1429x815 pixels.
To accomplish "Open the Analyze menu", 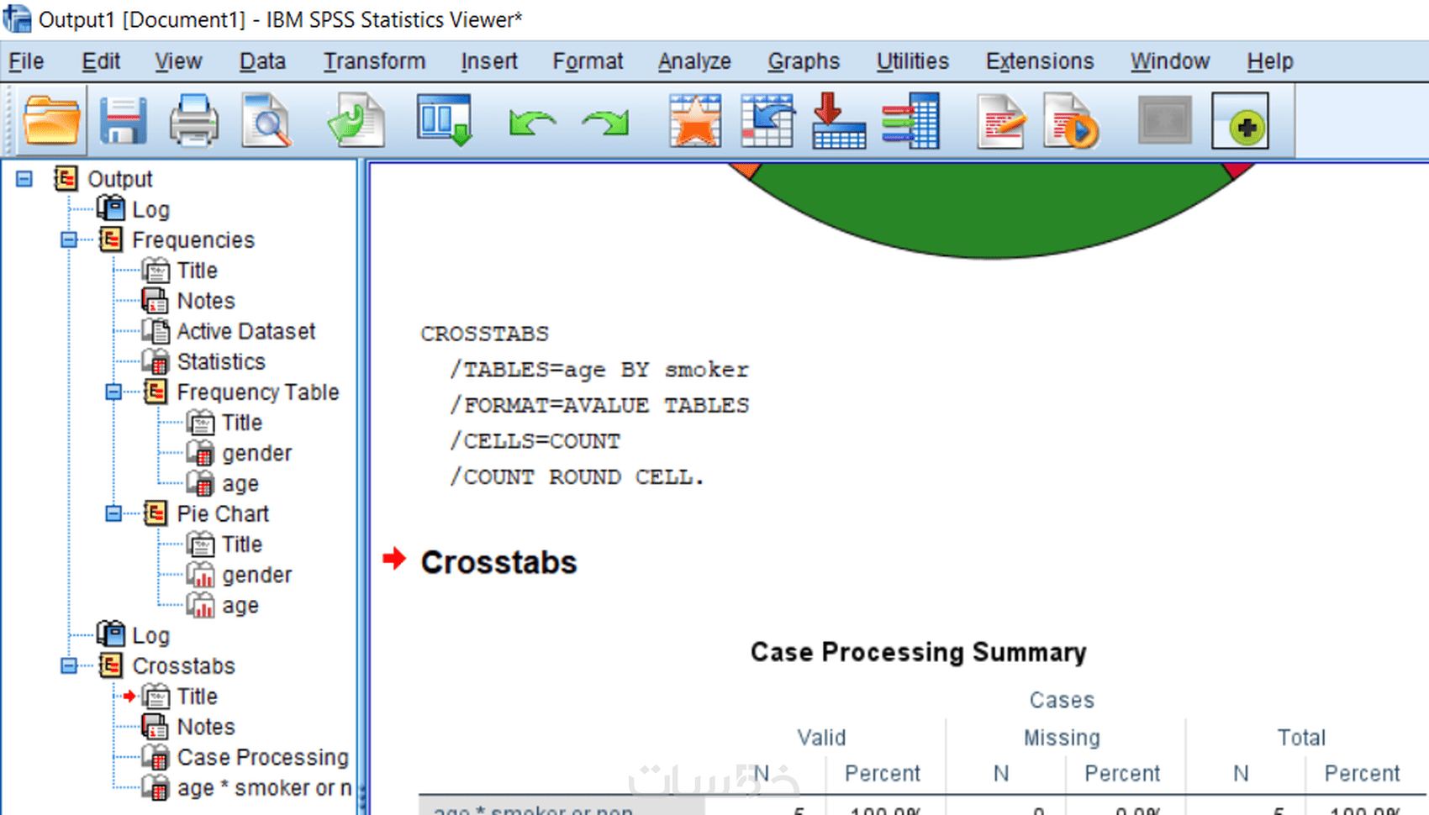I will click(x=694, y=61).
